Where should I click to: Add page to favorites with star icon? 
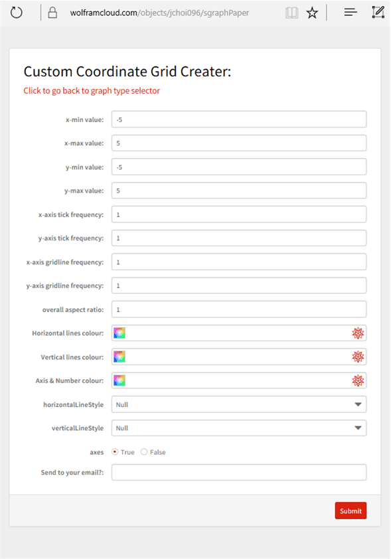point(312,13)
